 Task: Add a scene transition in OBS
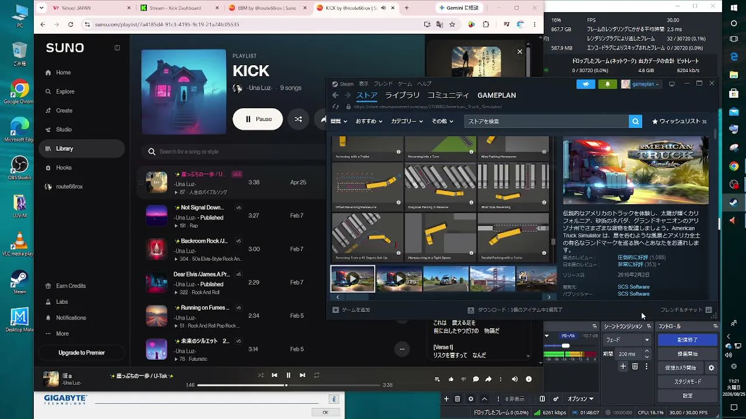tap(623, 367)
